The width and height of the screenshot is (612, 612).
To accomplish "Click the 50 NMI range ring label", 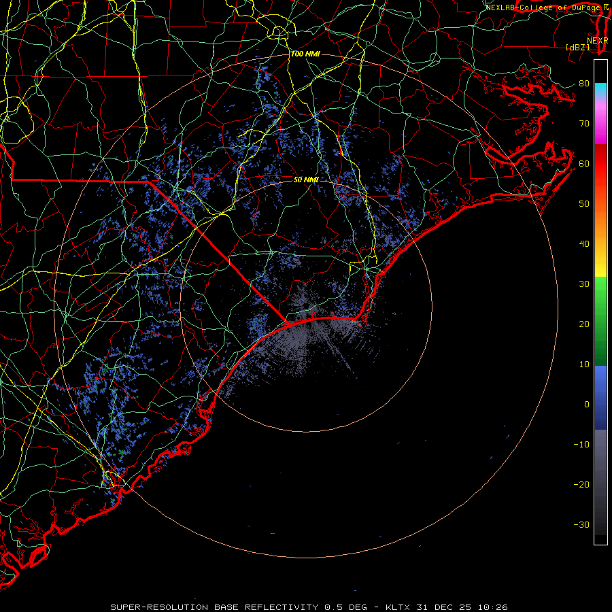I will pos(306,180).
